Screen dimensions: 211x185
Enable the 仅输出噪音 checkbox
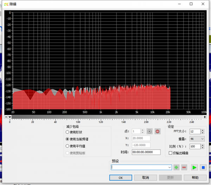171,153
